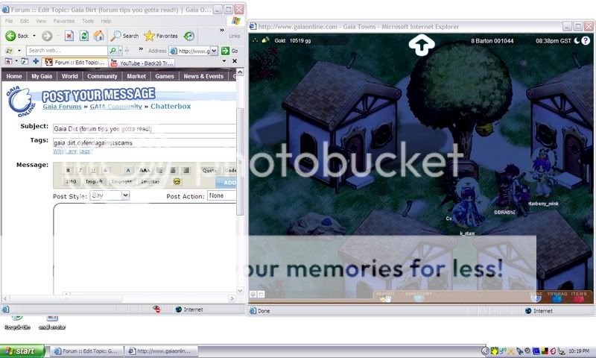Screen dimensions: 596x358
Task: Apply Bold with the B button
Action: point(68,170)
